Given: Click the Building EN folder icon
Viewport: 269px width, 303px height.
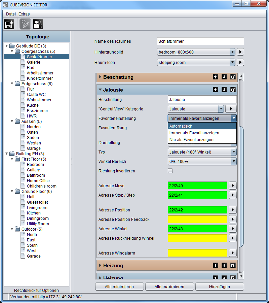Looking at the screenshot, I should (x=12, y=154).
